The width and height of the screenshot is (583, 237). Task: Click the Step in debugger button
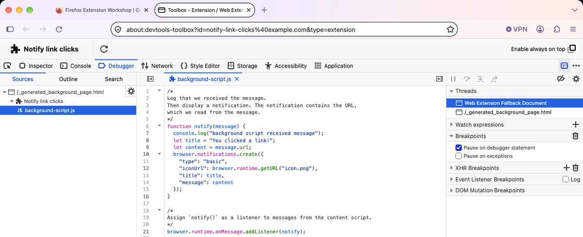point(480,79)
